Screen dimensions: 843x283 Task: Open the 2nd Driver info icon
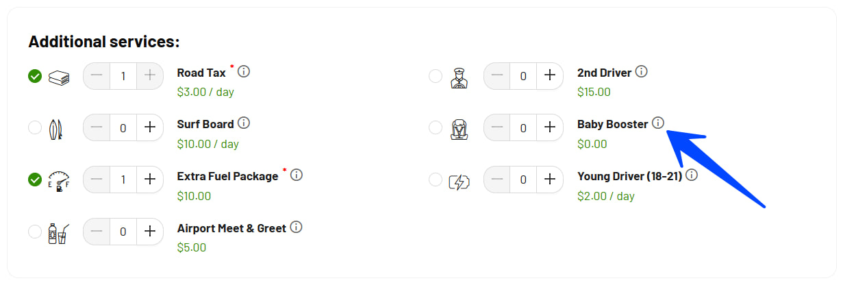click(x=642, y=71)
